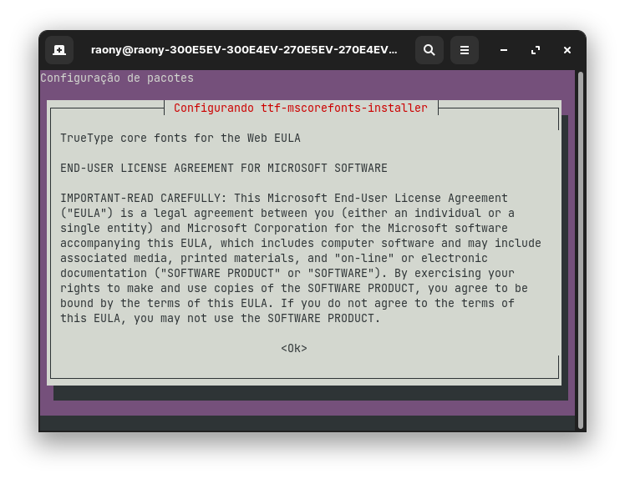Click the terminal vertical scrollbar

(580, 250)
